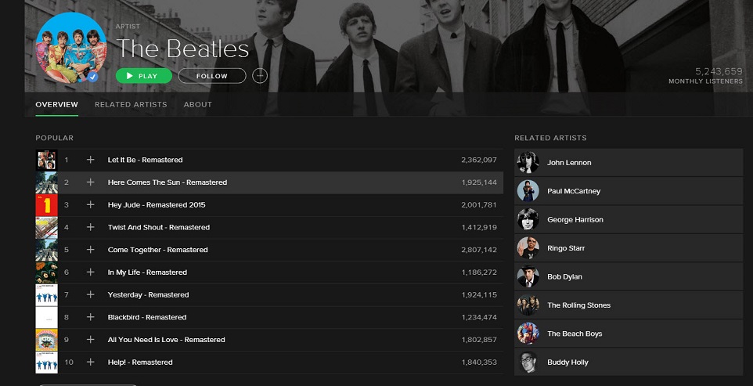Select Hey Jude - Remastered 2015 title
The image size is (753, 386).
tap(157, 204)
